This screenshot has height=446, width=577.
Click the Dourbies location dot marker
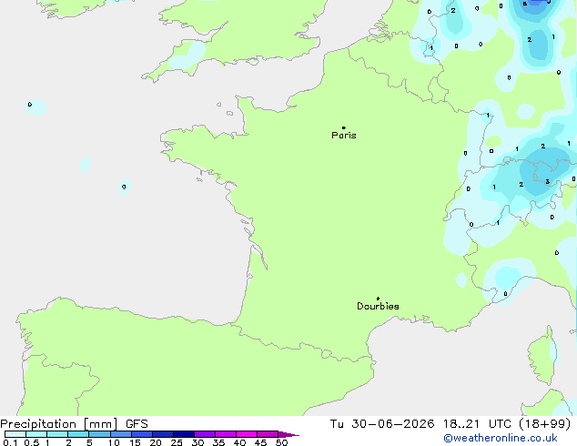(378, 299)
